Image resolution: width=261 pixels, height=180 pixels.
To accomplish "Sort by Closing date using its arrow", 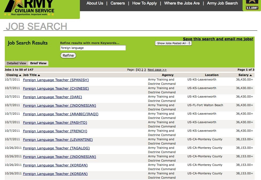I will 20,75.
